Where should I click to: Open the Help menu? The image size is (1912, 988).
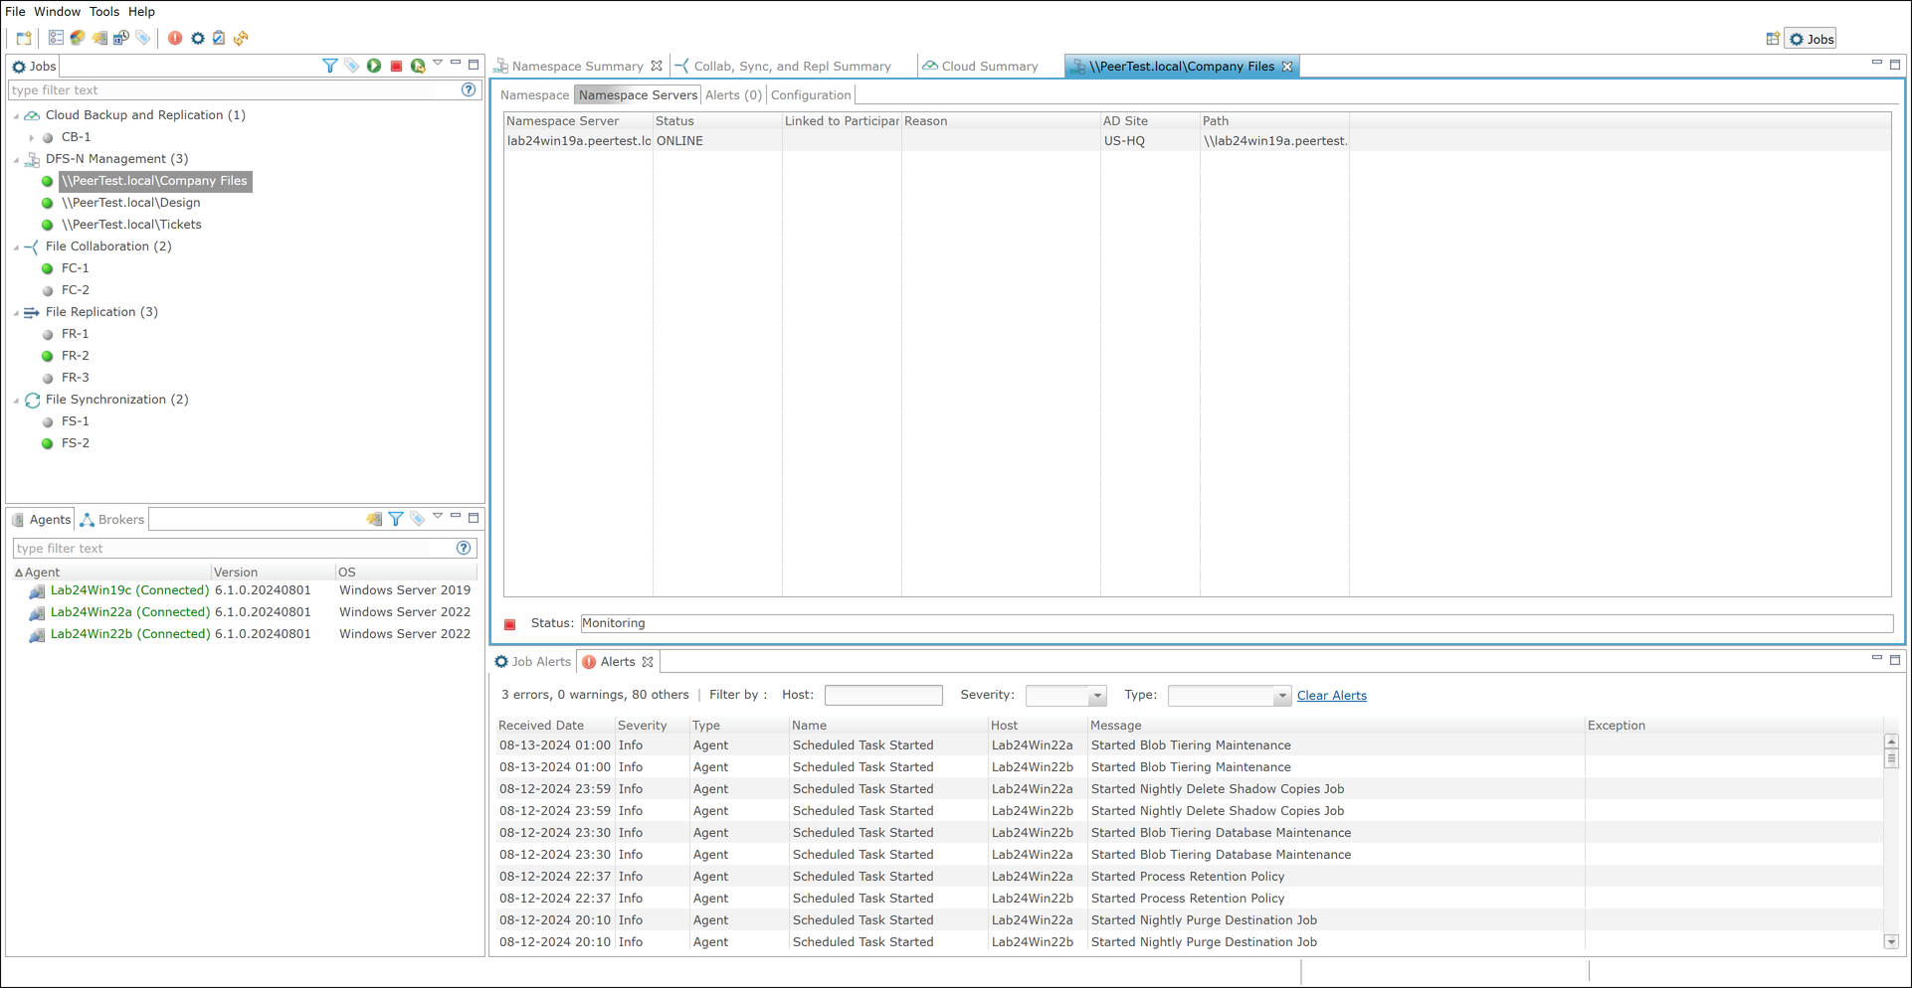(x=141, y=12)
